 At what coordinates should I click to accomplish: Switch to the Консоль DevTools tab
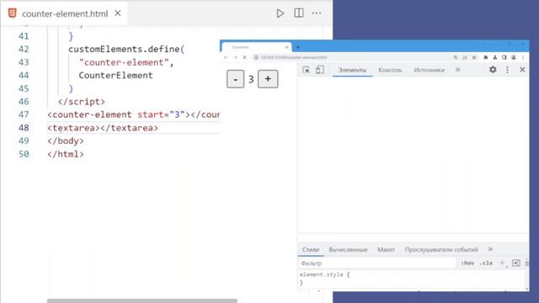390,70
